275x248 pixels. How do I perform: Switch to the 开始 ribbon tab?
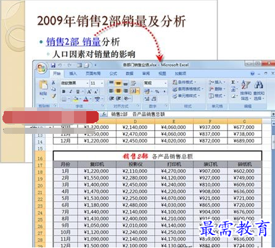click(57, 73)
